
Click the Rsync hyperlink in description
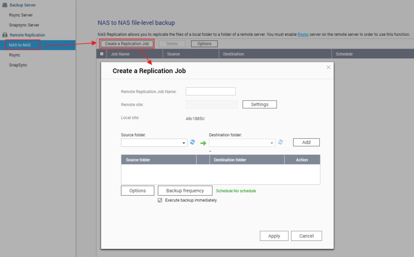tap(303, 34)
